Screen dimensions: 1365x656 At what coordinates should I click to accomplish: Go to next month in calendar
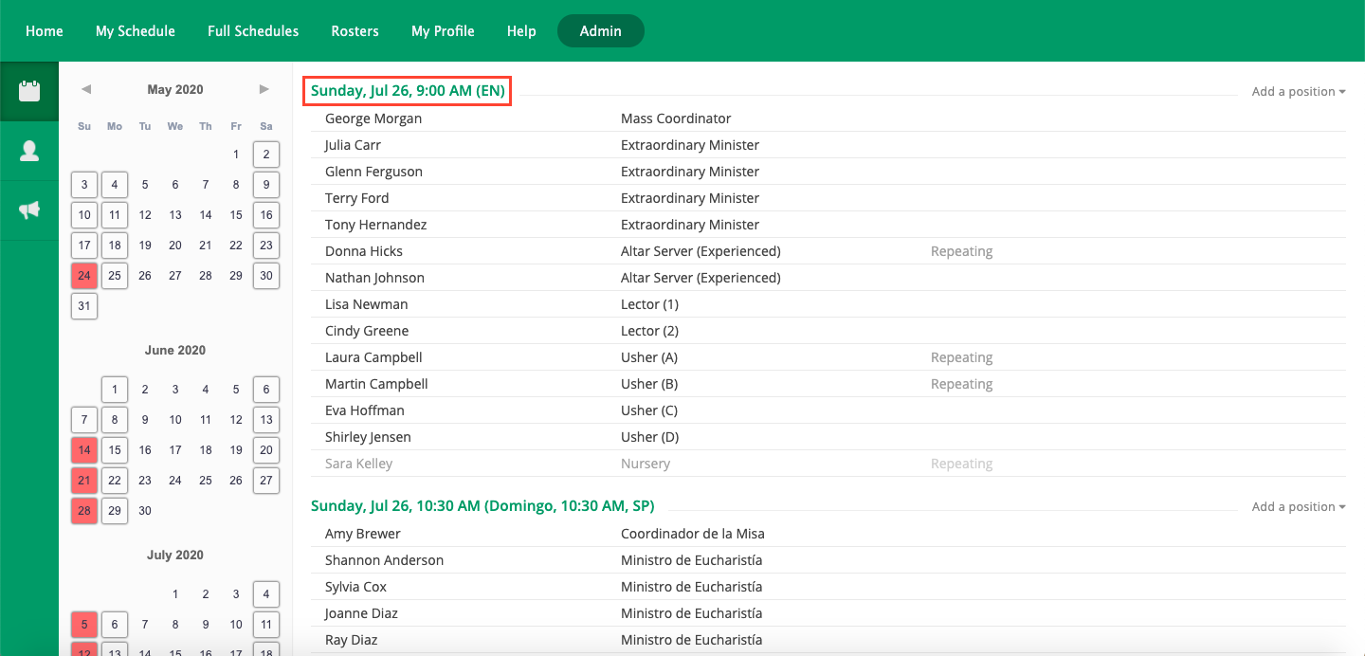[x=264, y=90]
